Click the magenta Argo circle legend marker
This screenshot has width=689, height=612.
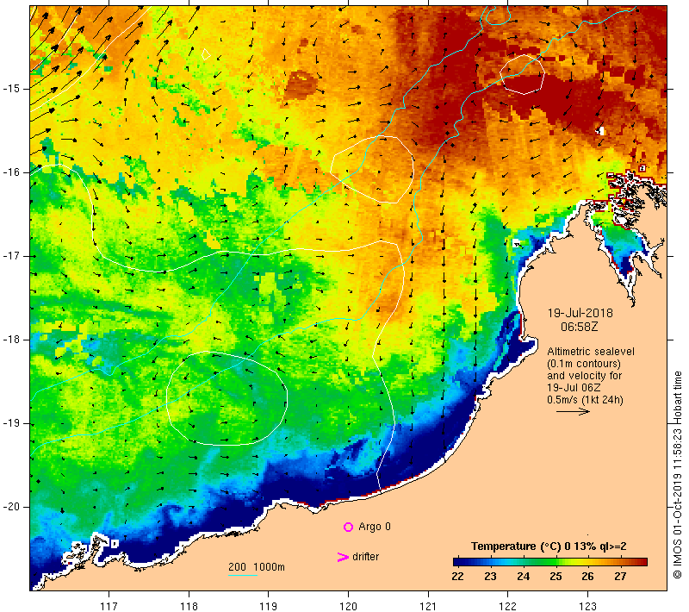click(348, 527)
